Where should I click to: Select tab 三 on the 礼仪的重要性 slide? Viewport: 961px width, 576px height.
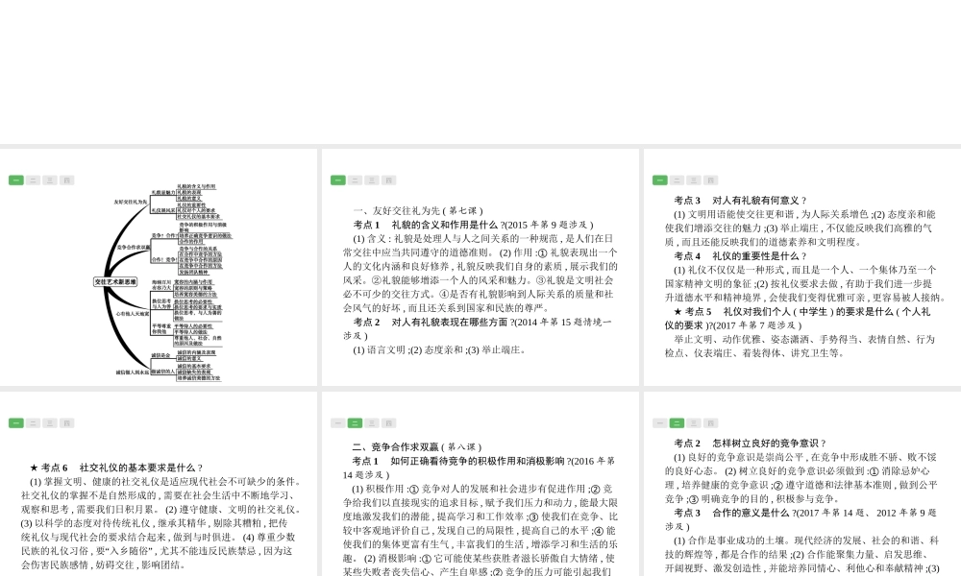pos(694,180)
